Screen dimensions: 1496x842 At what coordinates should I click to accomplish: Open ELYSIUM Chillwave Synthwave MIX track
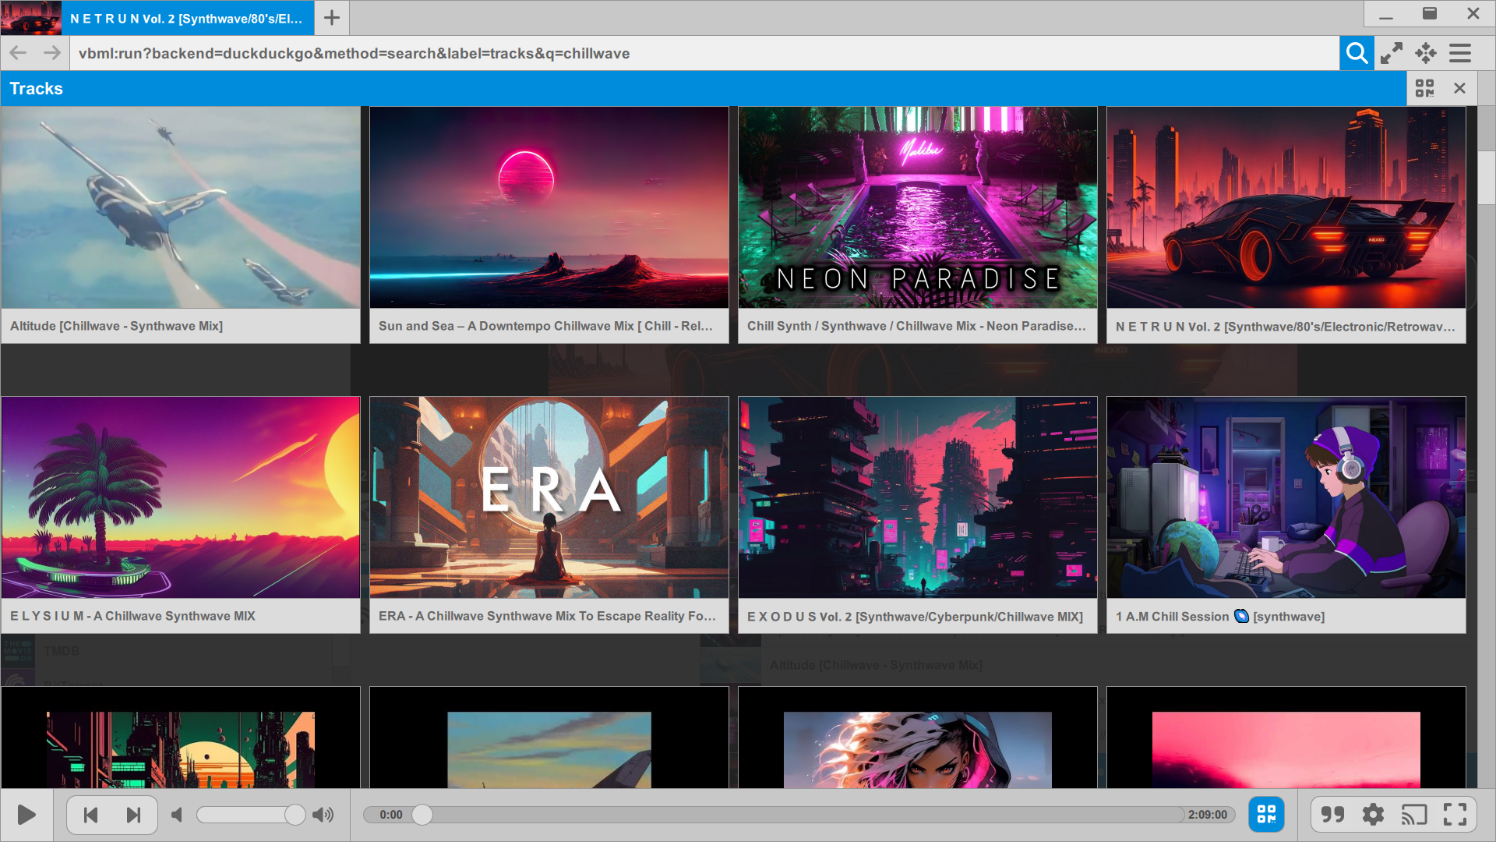click(180, 515)
